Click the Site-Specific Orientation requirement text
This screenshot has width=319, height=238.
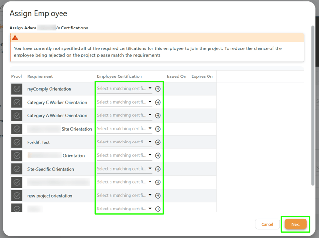[x=50, y=169]
